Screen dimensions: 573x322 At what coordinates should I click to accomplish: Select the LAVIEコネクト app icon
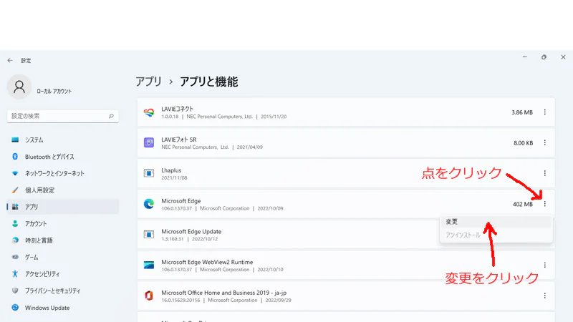[149, 112]
